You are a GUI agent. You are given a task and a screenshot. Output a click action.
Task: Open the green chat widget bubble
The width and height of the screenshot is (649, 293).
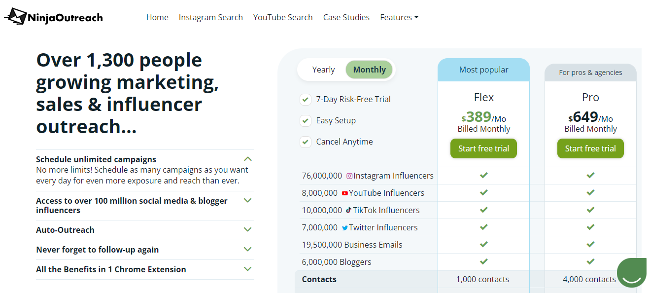[x=631, y=272]
